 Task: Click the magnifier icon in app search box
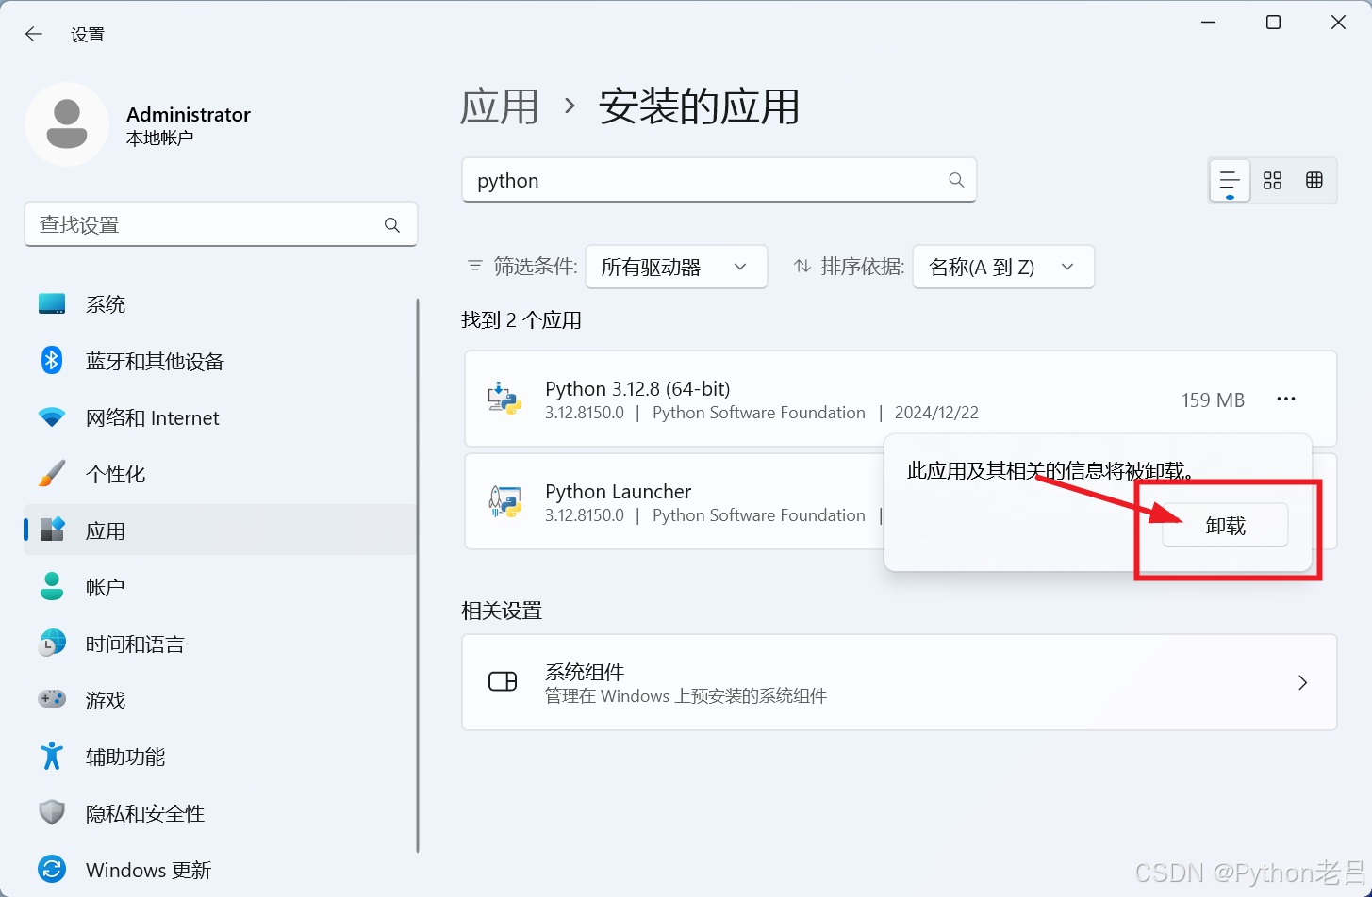pos(956,180)
